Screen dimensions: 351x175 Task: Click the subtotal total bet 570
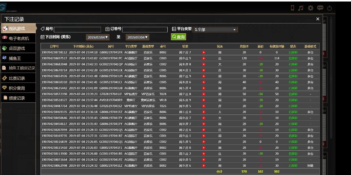click(x=244, y=171)
